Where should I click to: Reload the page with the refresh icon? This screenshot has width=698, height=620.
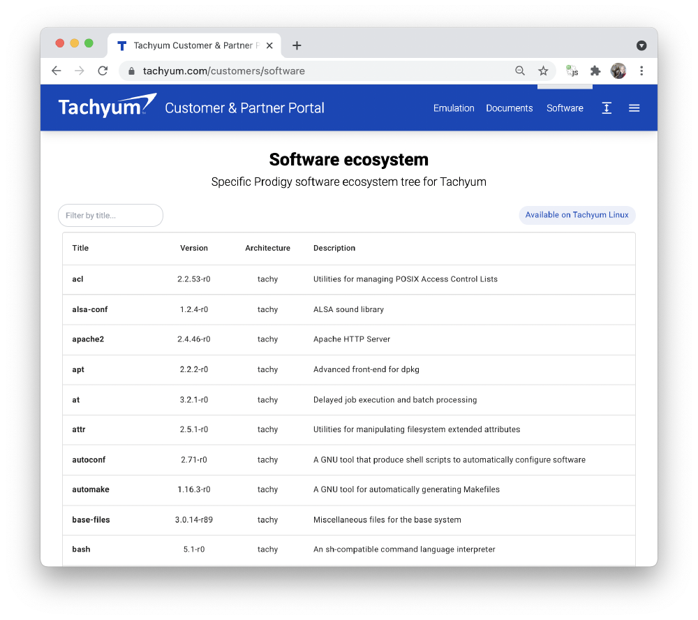pos(103,71)
